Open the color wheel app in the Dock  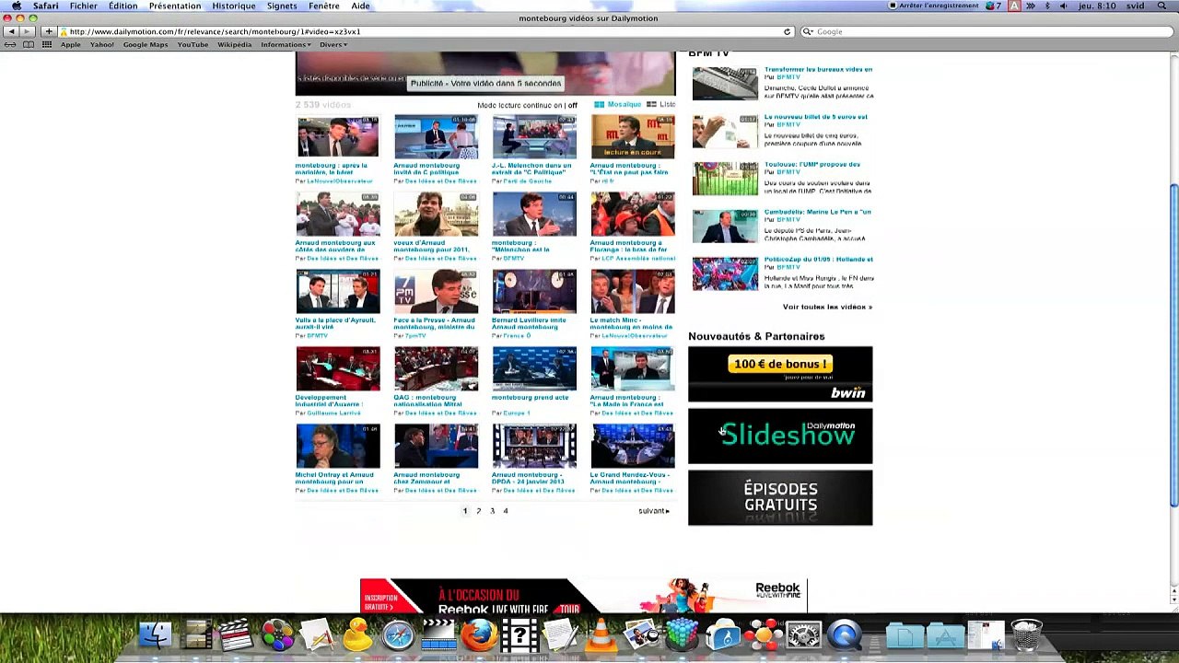click(276, 635)
